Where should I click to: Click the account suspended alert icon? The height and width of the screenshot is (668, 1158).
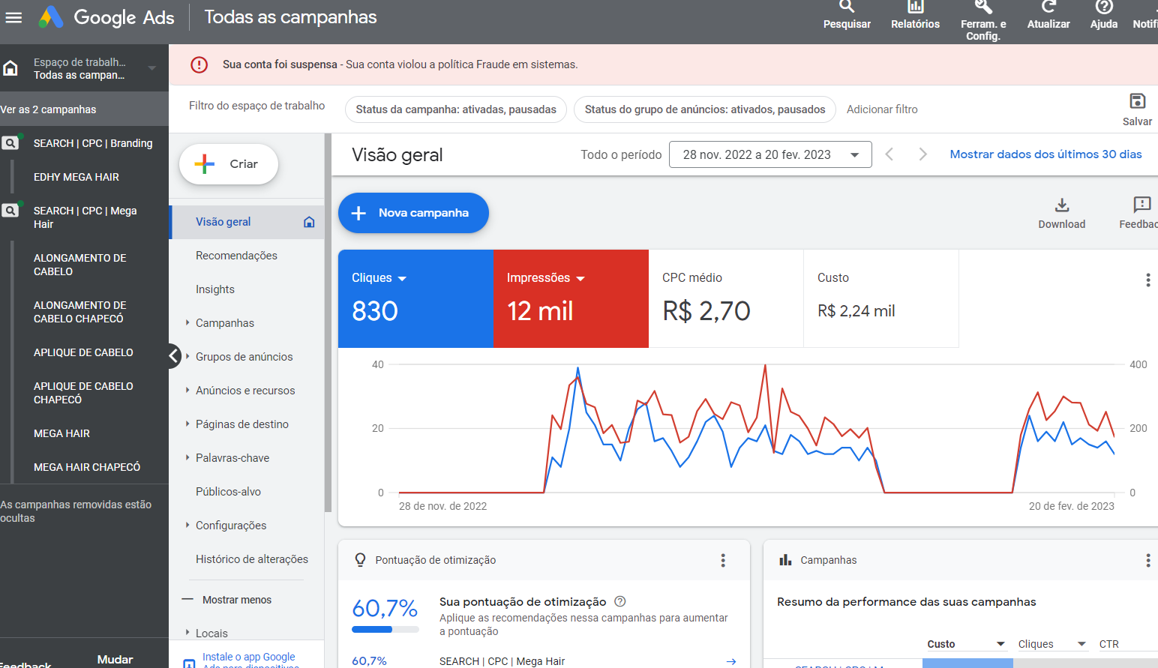point(199,64)
